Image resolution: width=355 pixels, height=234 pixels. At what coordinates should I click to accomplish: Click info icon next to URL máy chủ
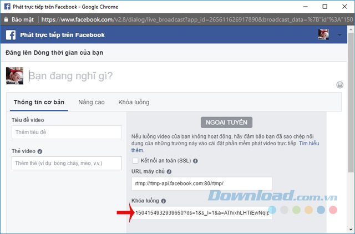point(169,172)
